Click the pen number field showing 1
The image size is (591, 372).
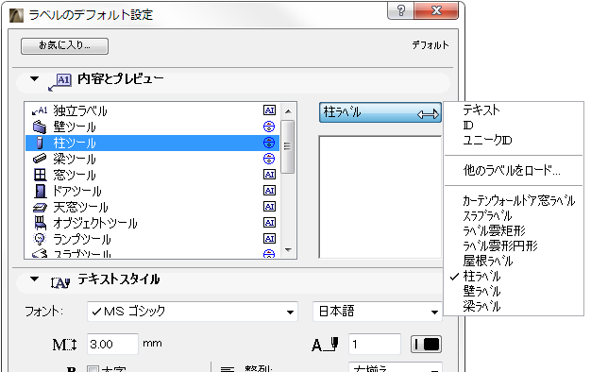(x=374, y=344)
